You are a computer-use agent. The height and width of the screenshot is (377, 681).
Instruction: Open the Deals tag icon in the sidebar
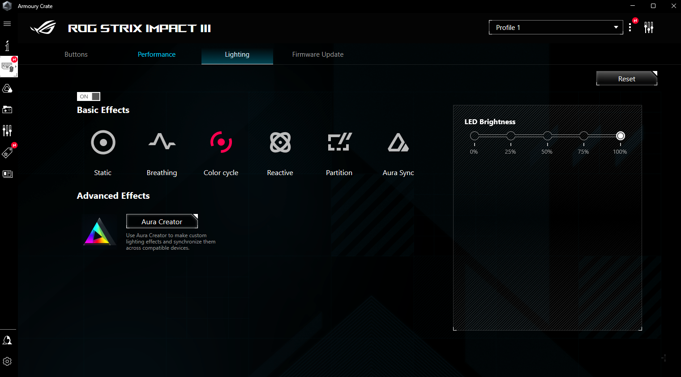coord(7,153)
